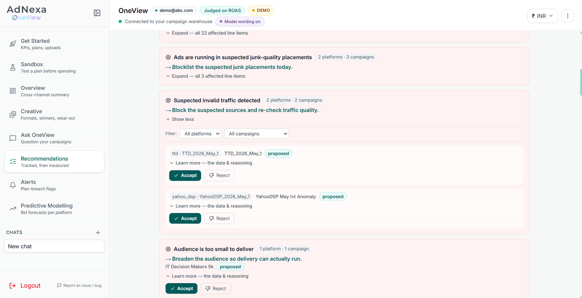Click the Overview grid icon
This screenshot has height=298, width=582.
click(x=13, y=91)
